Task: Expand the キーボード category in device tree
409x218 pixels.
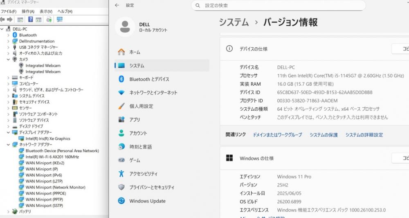Action: click(x=8, y=78)
